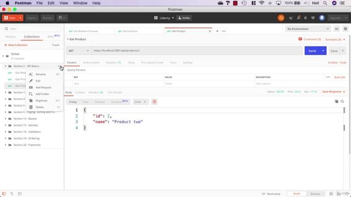351x197 pixels.
Task: Click the Bulk Edit link
Action: pos(339,77)
